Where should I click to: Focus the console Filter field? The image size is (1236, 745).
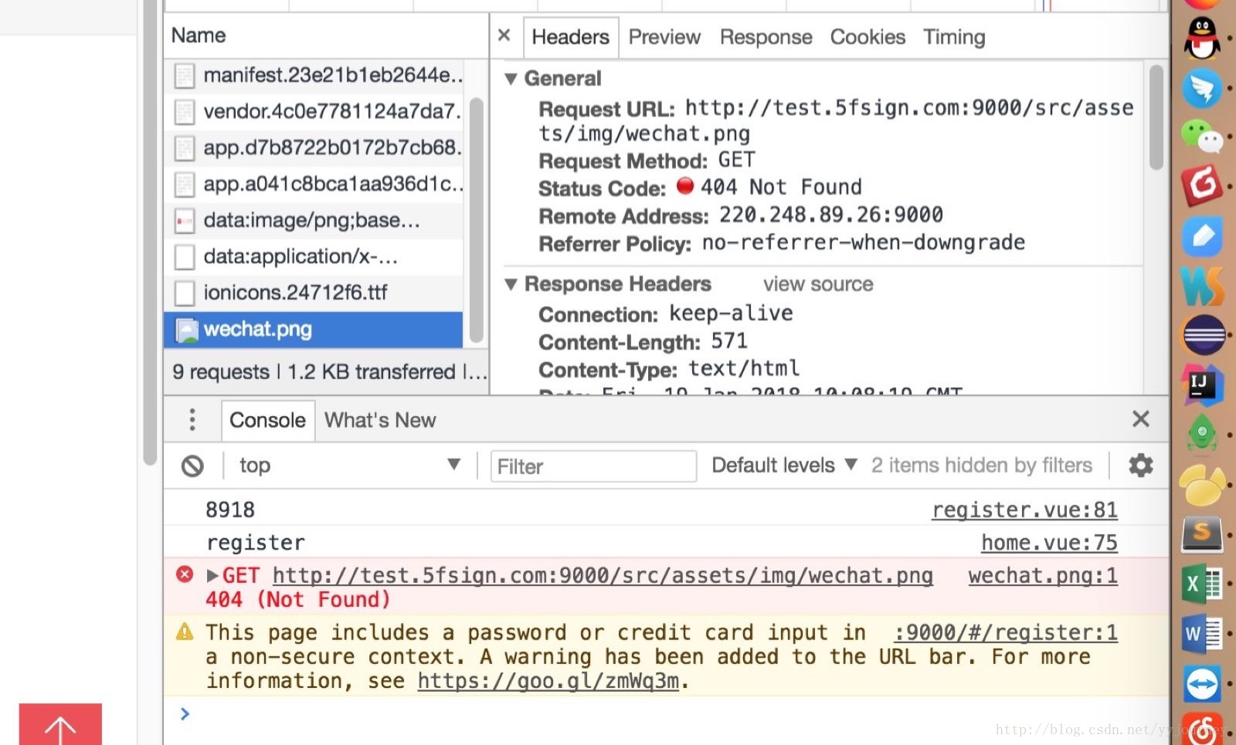pos(593,466)
